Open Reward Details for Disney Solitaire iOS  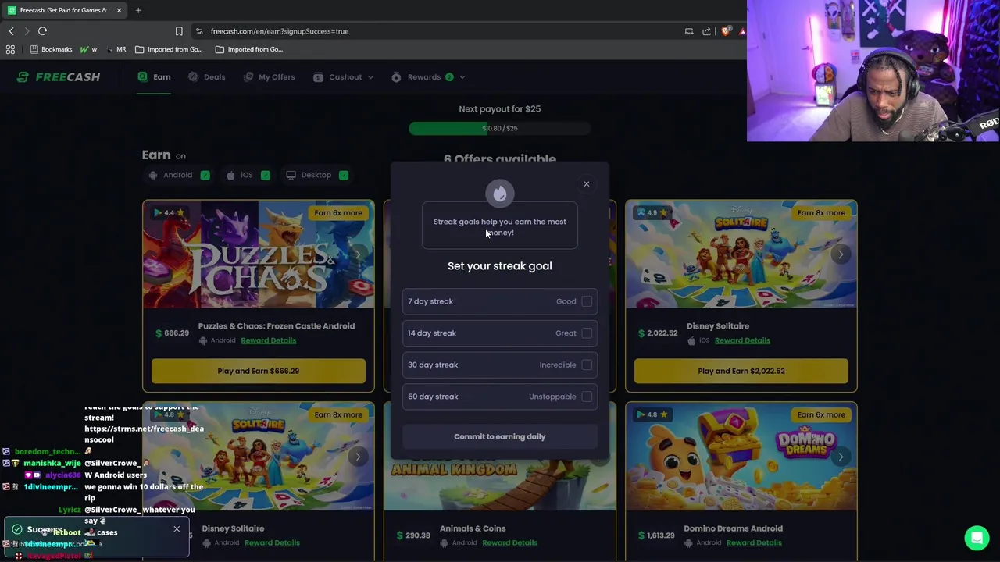tap(742, 340)
